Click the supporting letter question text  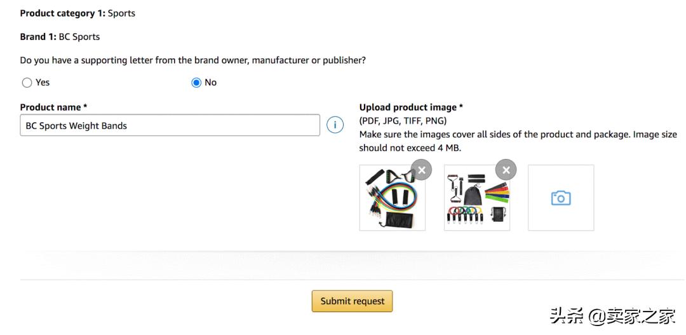pos(192,60)
